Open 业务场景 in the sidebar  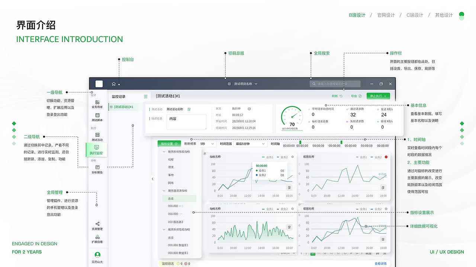click(97, 104)
